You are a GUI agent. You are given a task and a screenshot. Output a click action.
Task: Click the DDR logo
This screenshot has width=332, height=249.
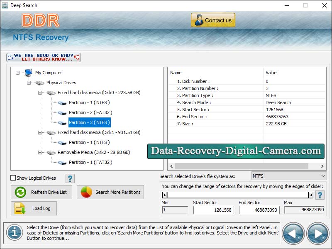(x=40, y=20)
